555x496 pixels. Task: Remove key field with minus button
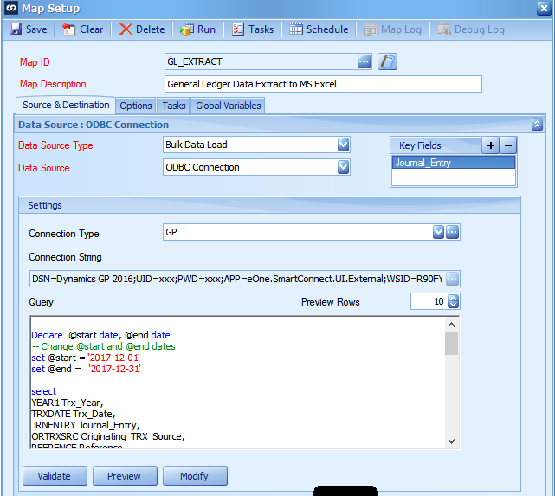point(508,145)
